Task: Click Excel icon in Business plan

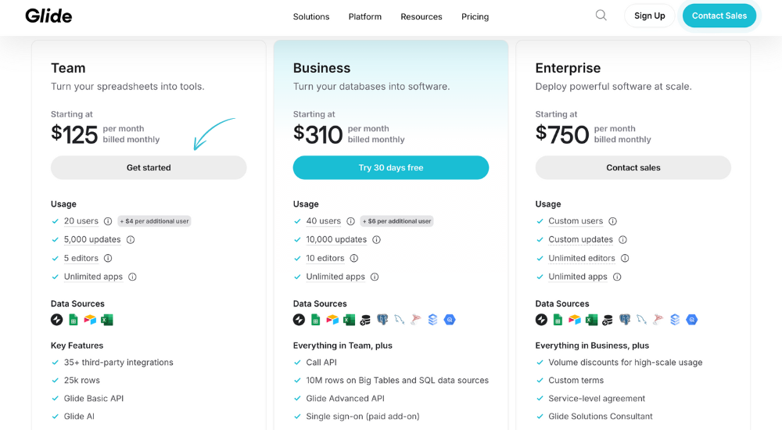Action: click(x=349, y=320)
